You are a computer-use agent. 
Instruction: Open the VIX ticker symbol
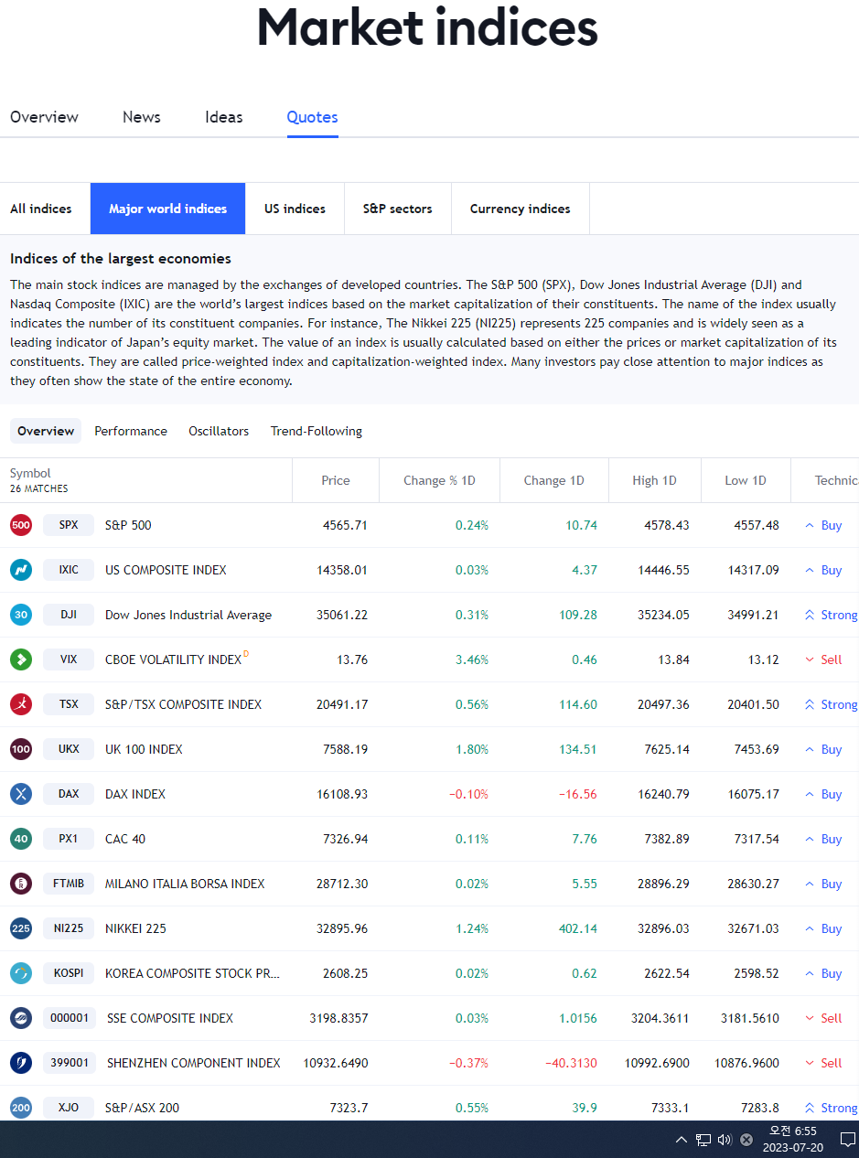coord(69,659)
